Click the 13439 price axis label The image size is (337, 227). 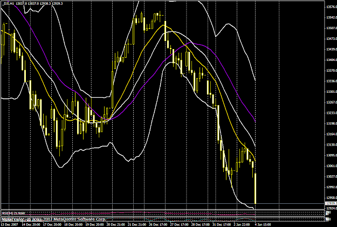(332, 49)
